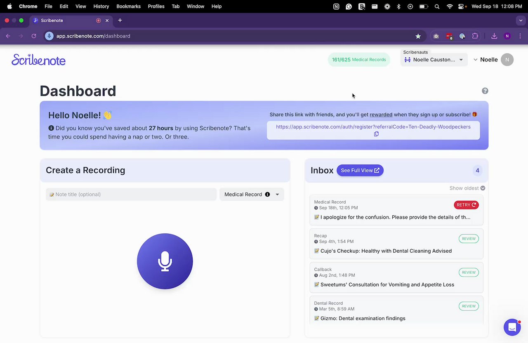This screenshot has height=343, width=528.
Task: Open the Chrome three-dot menu
Action: click(520, 36)
